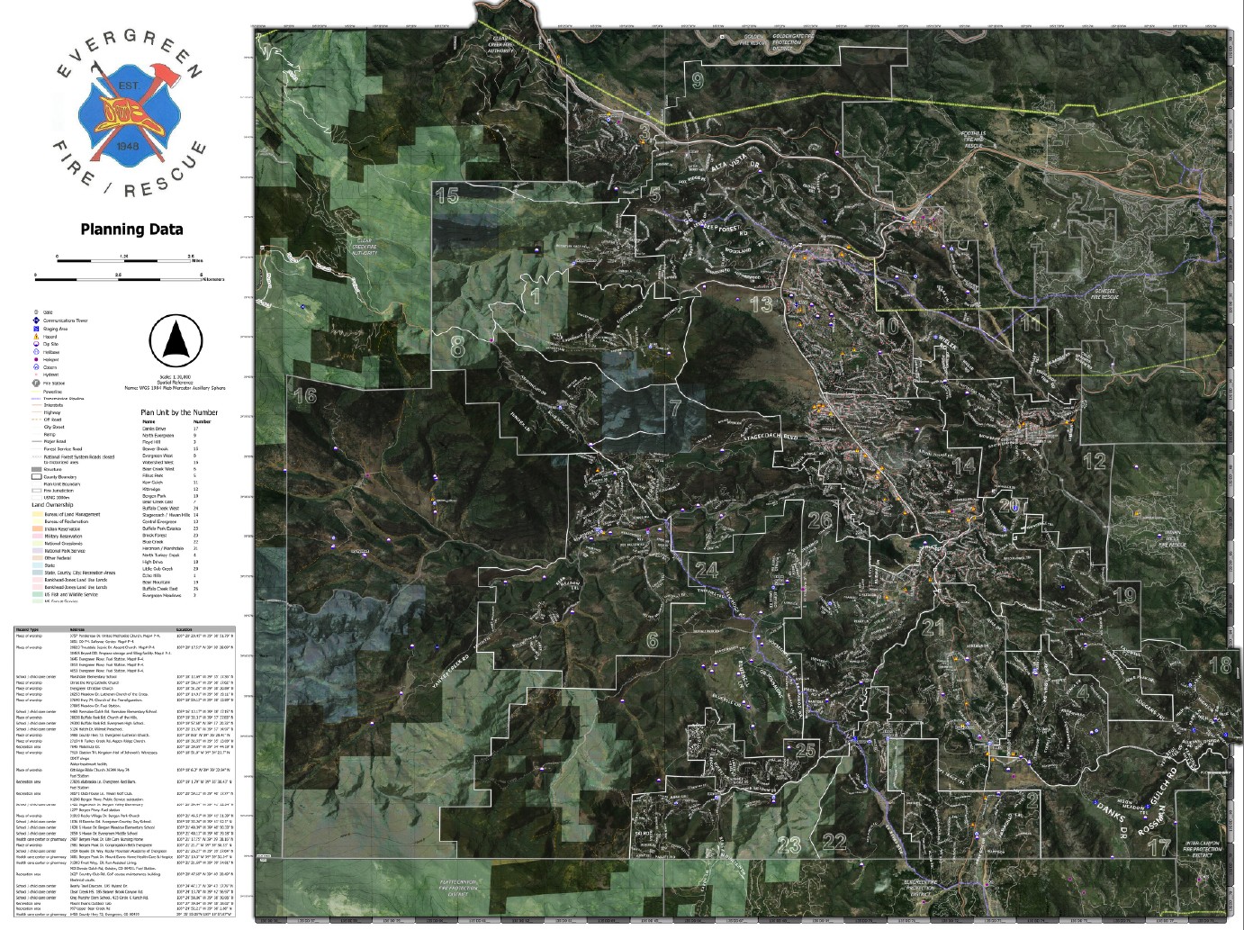Click the Cistern legend icon
The width and height of the screenshot is (1244, 930).
pyautogui.click(x=36, y=366)
